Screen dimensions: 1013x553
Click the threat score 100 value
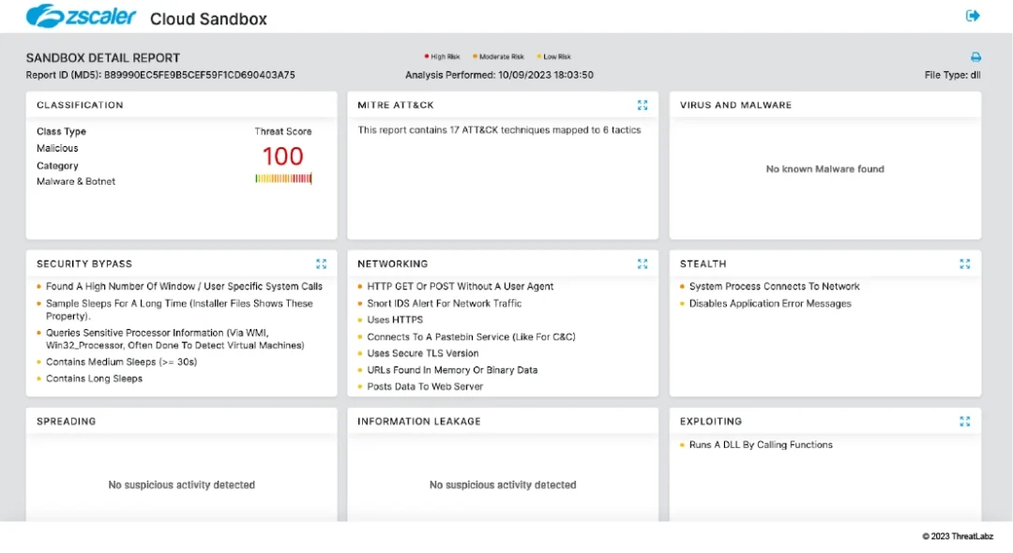282,156
